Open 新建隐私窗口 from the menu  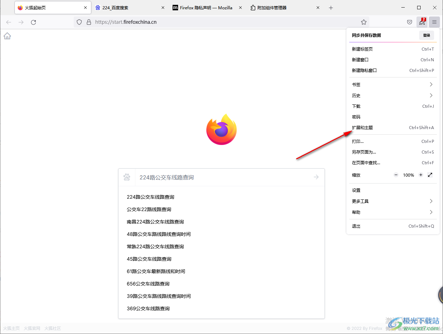tap(393, 70)
